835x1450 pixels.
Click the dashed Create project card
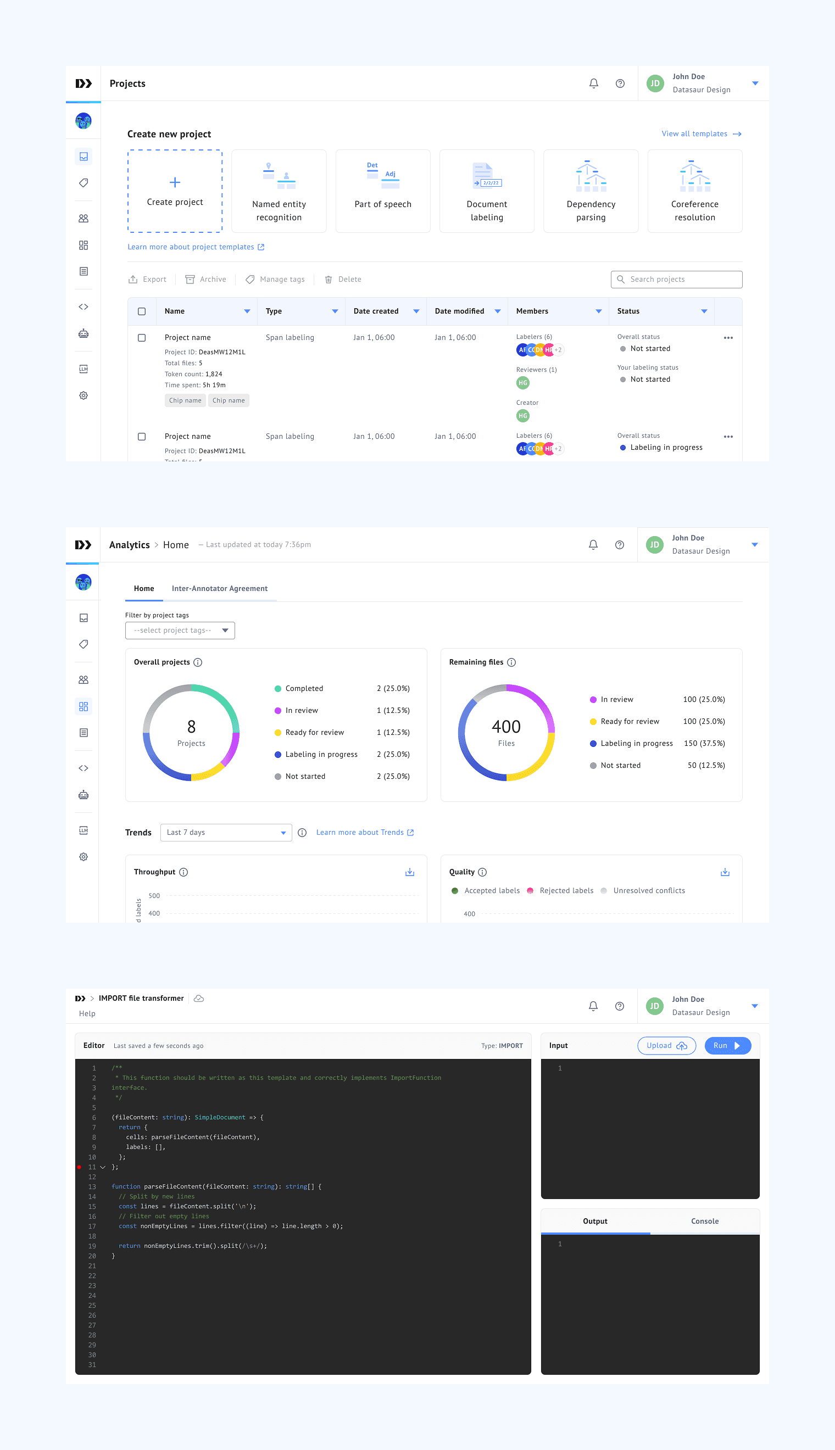pos(175,192)
